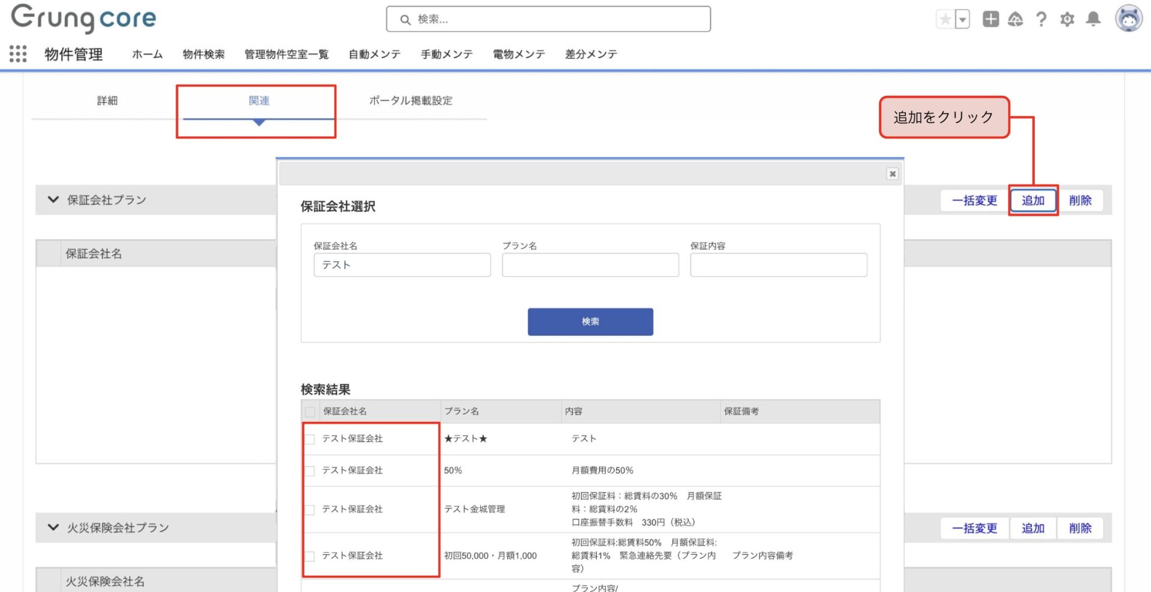
Task: Collapse the 保証会社プラン section
Action: [53, 200]
